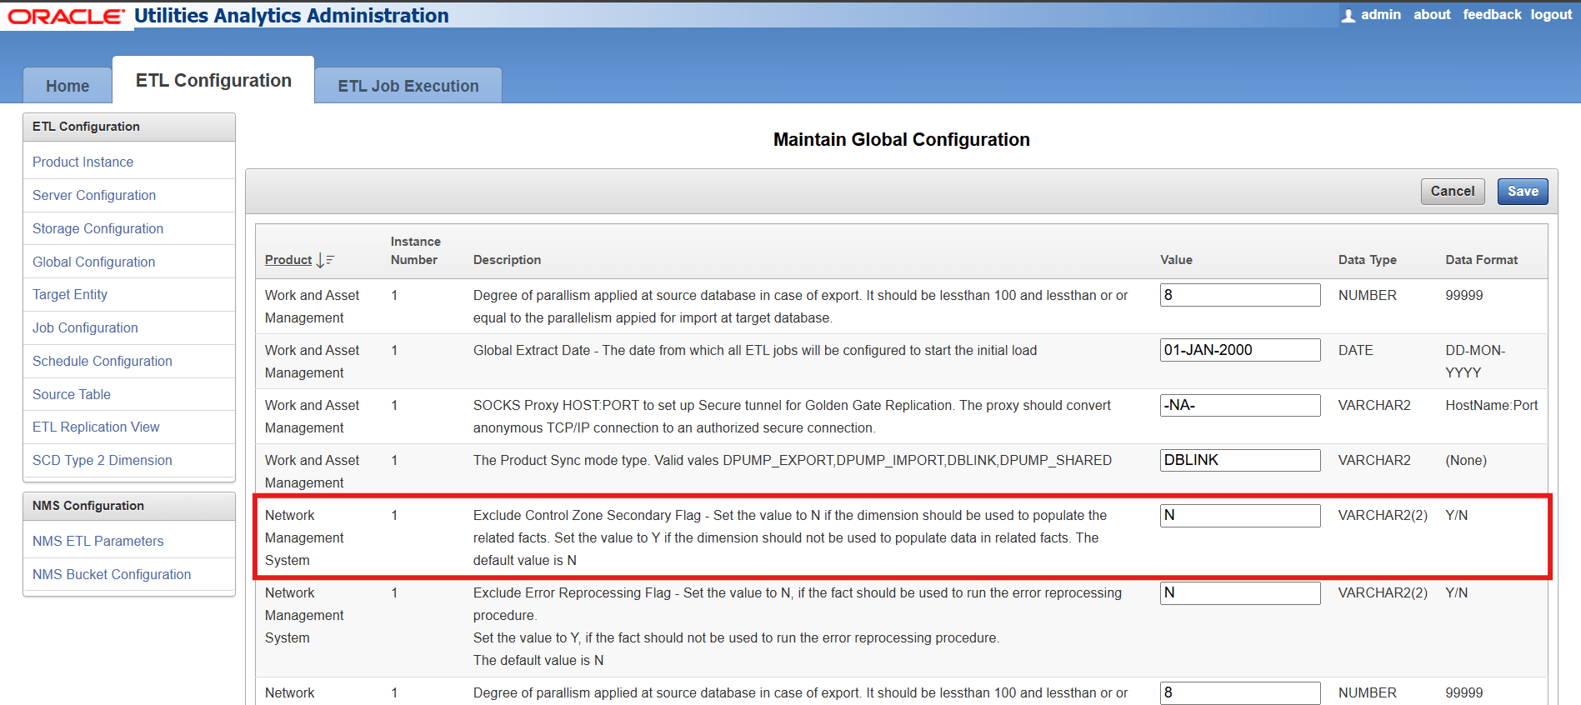Click the SOCKS Proxy value field -NA-

point(1240,405)
